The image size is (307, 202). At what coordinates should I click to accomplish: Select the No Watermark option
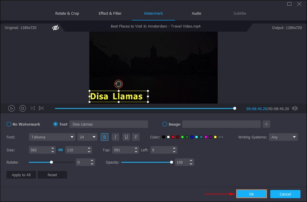[x=9, y=124]
